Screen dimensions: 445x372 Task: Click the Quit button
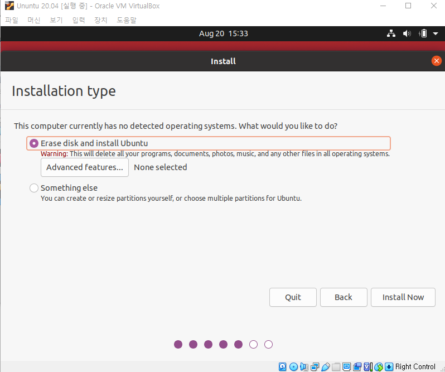(x=293, y=297)
